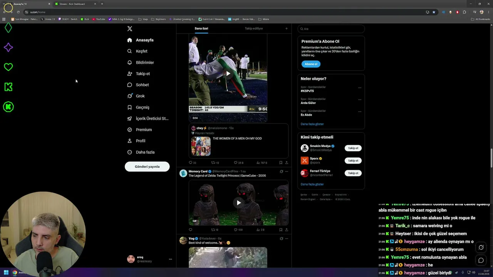Open the Grok floating button
Viewport: 493px width, 277px height.
(x=481, y=247)
